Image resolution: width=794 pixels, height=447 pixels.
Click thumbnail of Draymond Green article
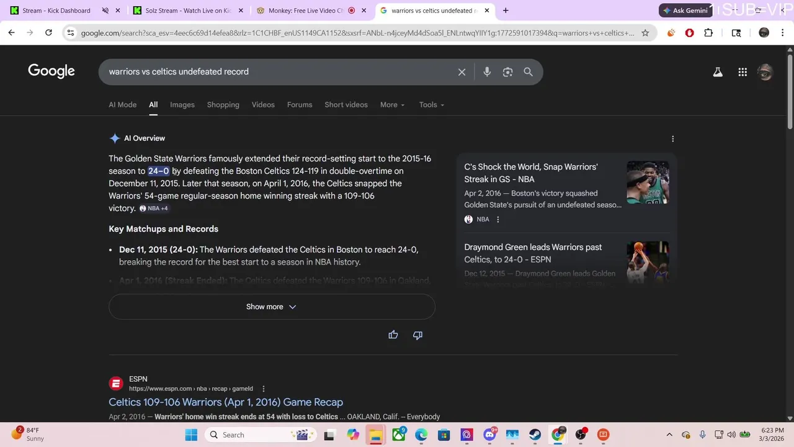[648, 263]
